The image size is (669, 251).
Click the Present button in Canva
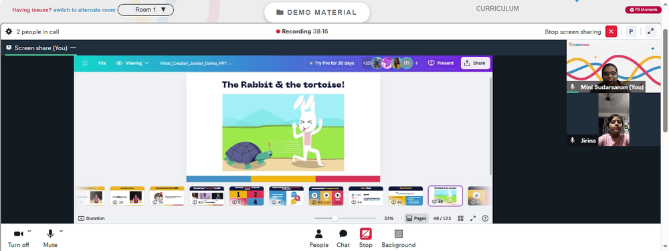point(441,63)
